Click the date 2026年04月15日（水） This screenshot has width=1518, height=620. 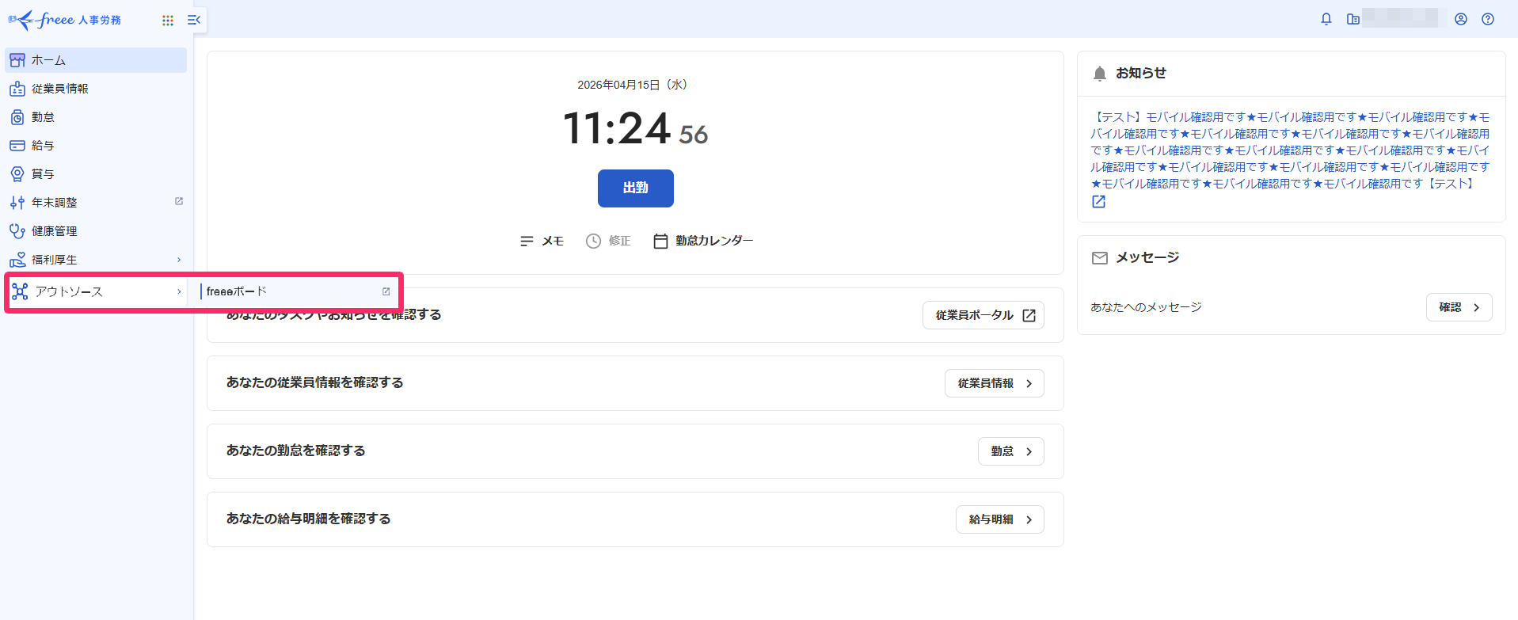(x=635, y=85)
